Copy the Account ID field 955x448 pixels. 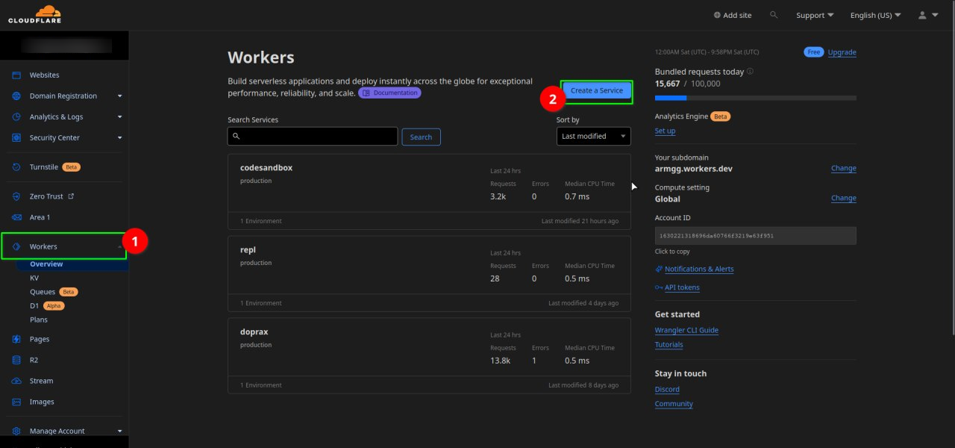(755, 235)
